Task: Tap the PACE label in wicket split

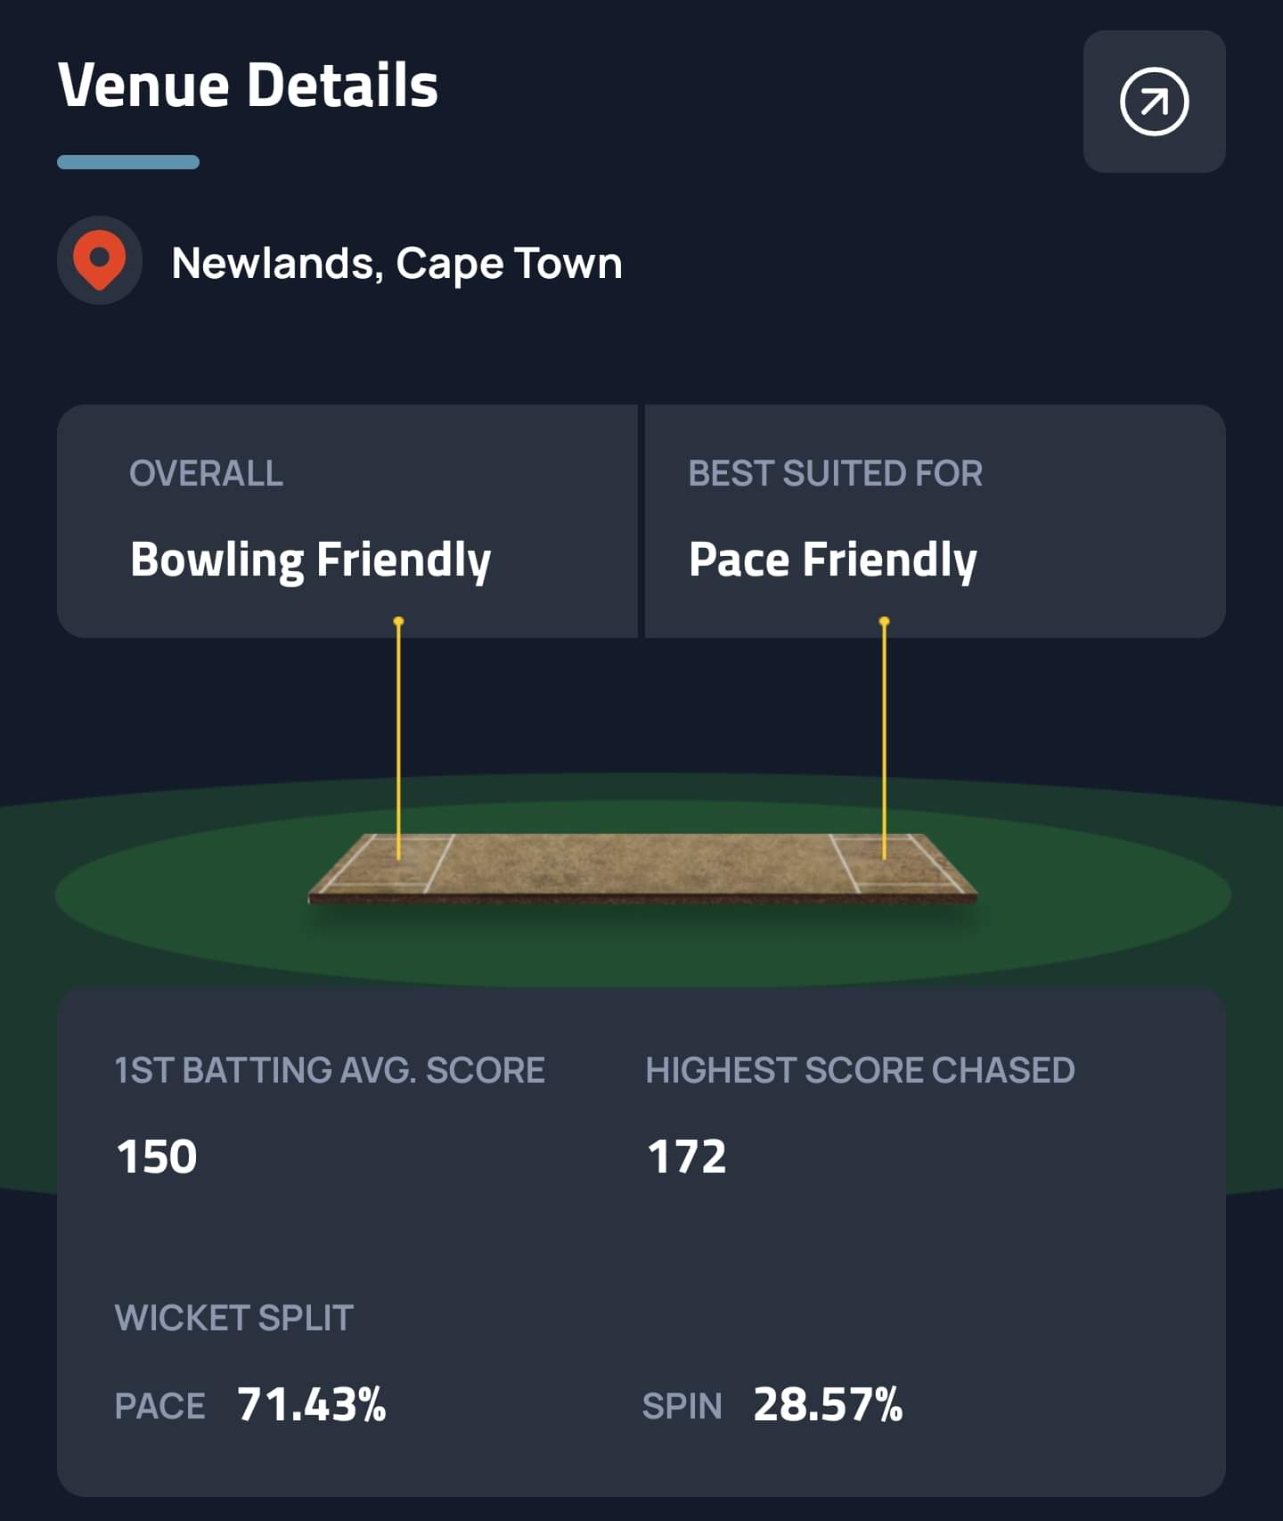Action: pyautogui.click(x=159, y=1406)
